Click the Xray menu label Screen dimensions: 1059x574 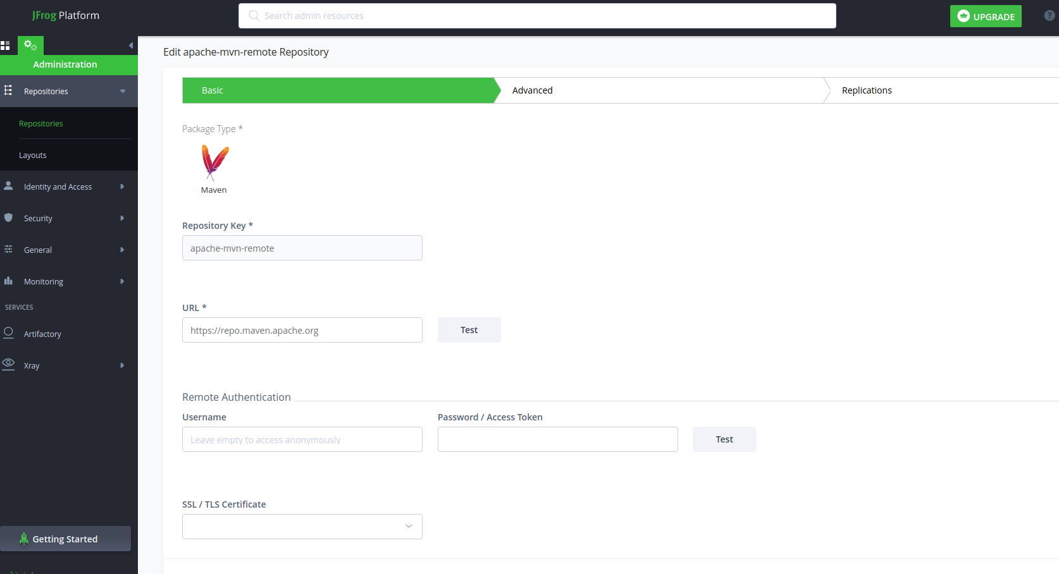coord(32,365)
